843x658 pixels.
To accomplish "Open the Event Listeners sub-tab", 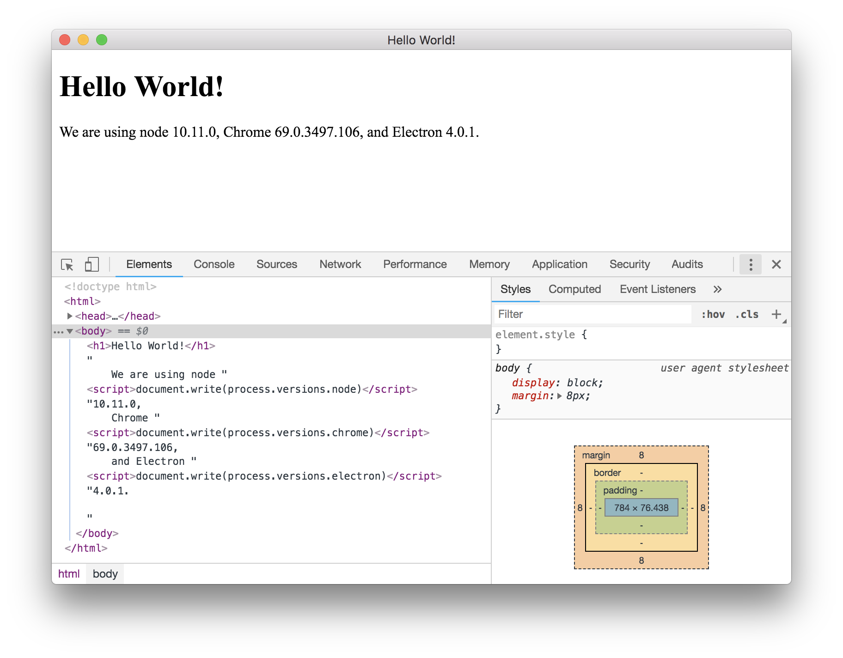I will (x=658, y=289).
